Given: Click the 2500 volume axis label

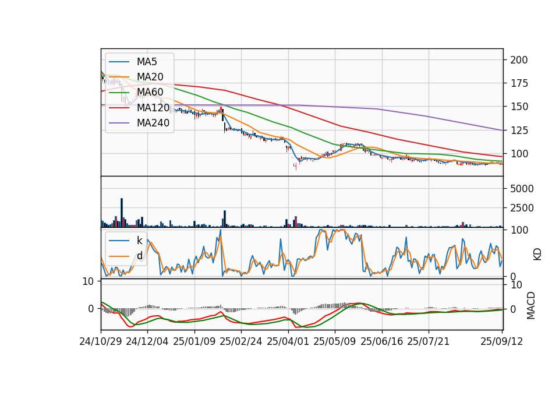Looking at the screenshot, I should pos(522,208).
